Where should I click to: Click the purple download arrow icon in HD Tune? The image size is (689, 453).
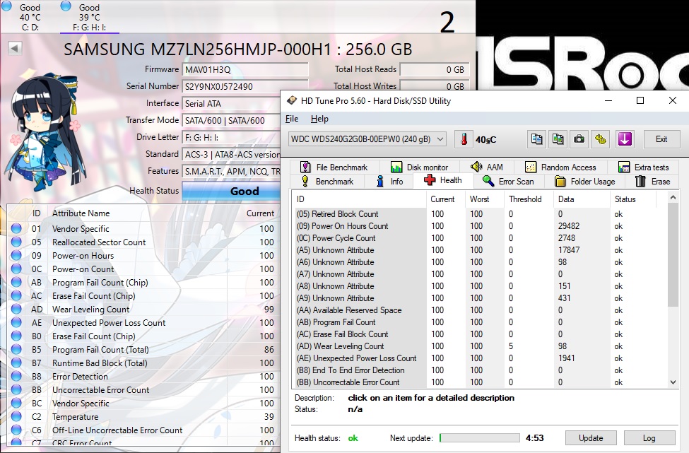(625, 139)
